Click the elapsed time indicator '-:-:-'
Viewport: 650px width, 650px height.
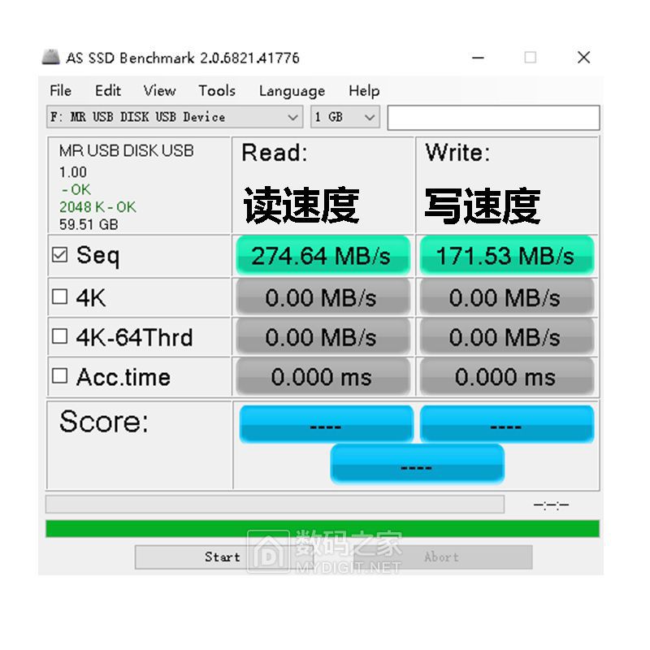[x=551, y=505]
